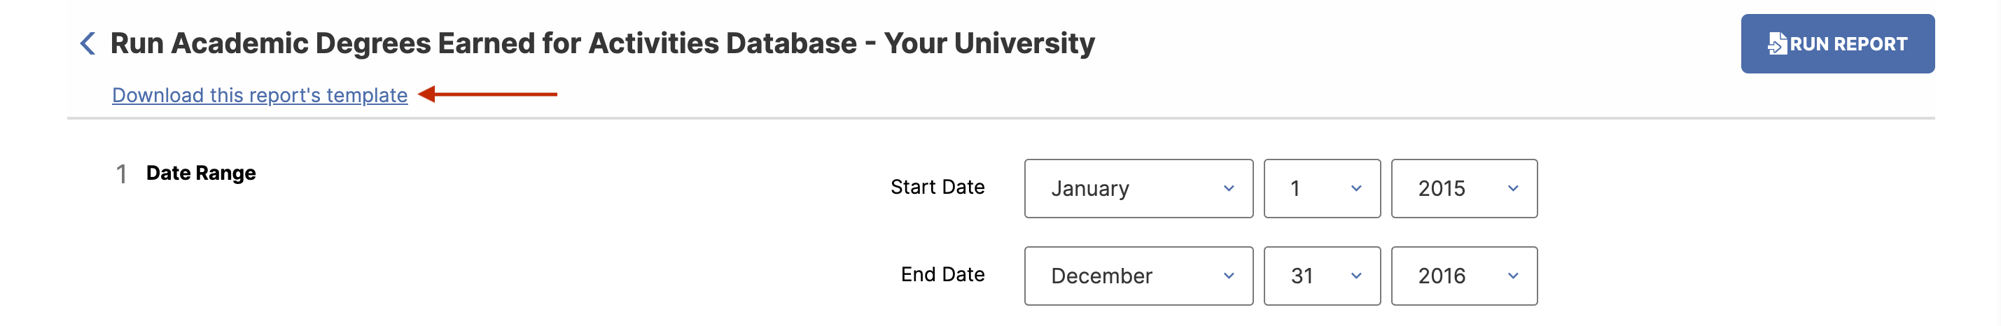Click the chevron arrow beside year 2015

1513,189
